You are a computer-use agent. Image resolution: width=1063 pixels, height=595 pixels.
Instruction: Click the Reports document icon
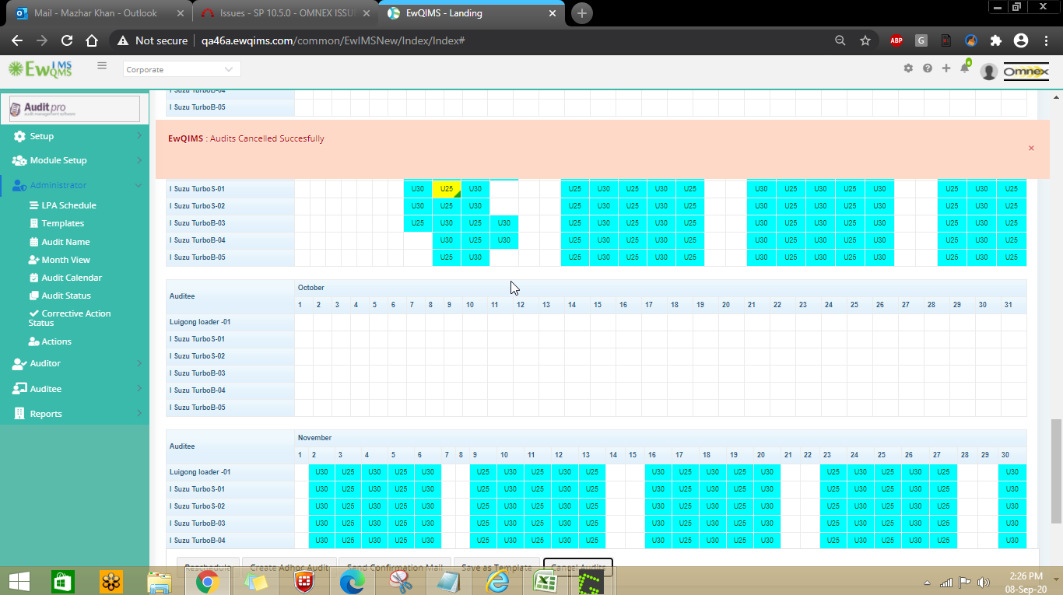pyautogui.click(x=19, y=414)
